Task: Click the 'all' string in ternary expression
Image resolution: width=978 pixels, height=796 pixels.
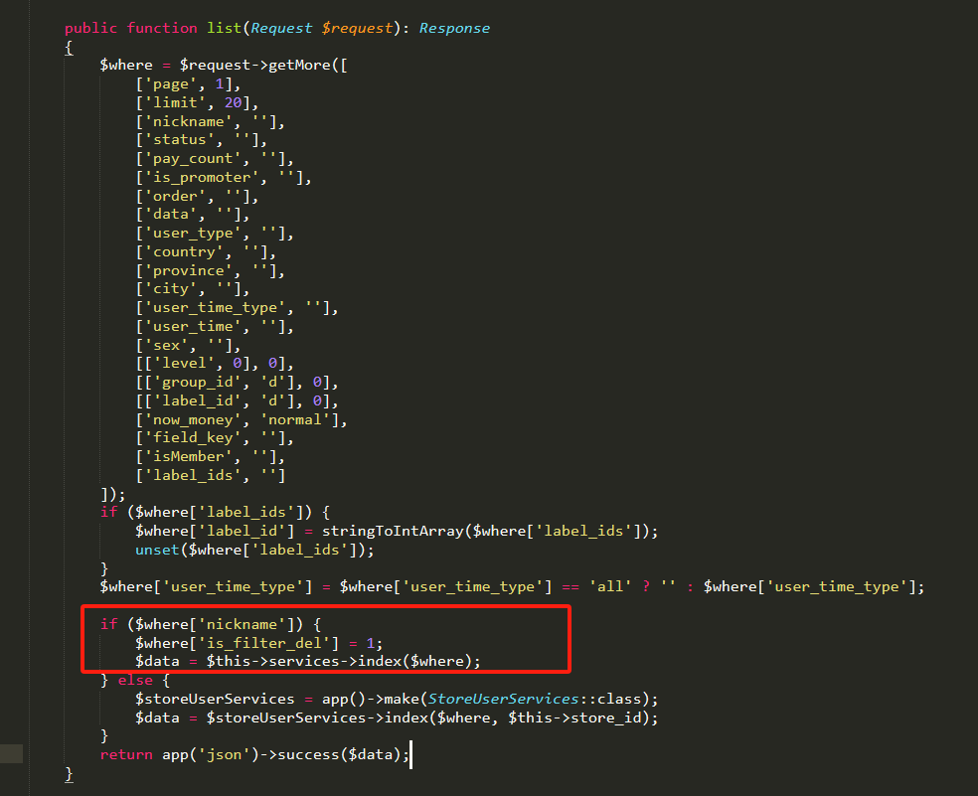Action: coord(611,586)
